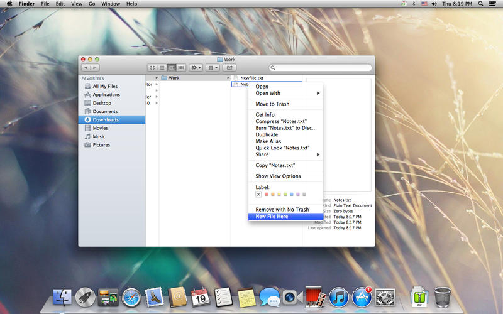Toggle column view button in toolbar
Viewport: 503px width, 314px height.
point(172,68)
